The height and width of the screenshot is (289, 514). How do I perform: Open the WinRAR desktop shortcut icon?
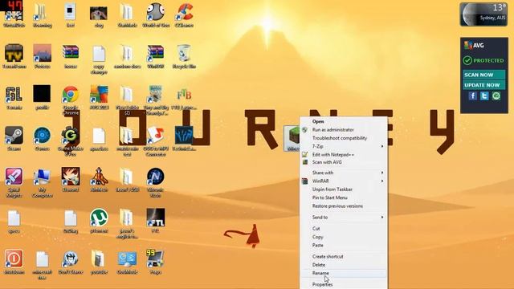(x=155, y=54)
